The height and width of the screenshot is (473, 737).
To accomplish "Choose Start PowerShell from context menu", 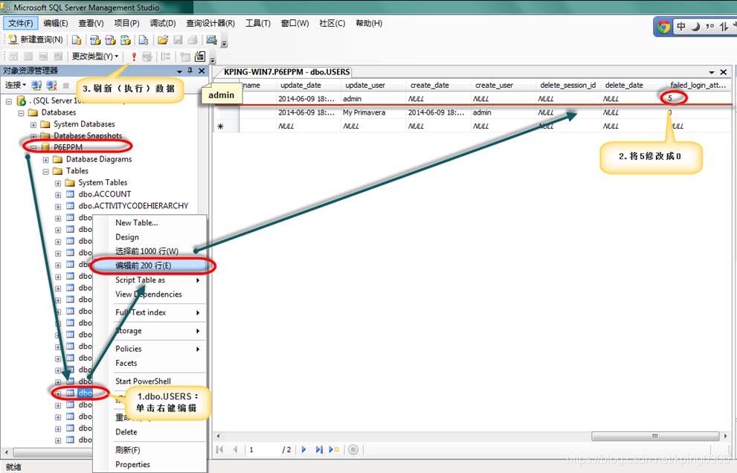I will 149,381.
